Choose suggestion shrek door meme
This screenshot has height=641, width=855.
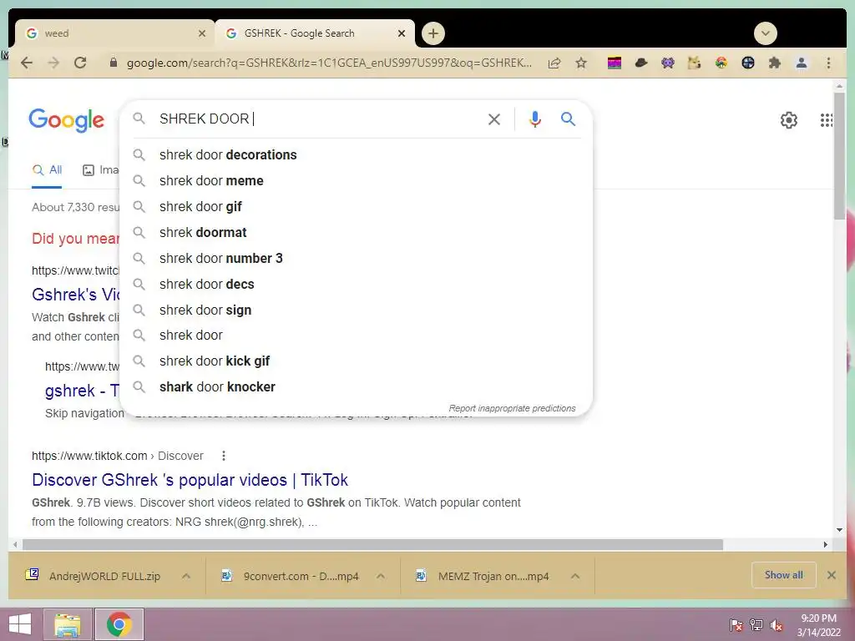tap(356, 181)
